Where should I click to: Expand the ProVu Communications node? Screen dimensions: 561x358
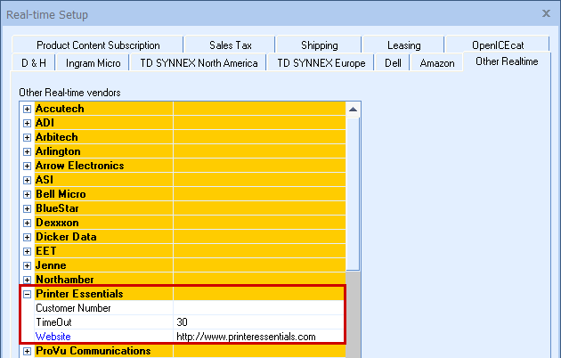click(x=28, y=351)
